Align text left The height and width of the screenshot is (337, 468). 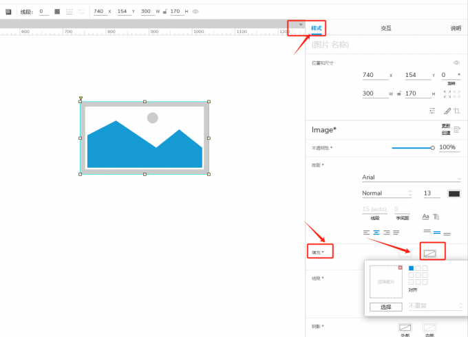coord(367,232)
